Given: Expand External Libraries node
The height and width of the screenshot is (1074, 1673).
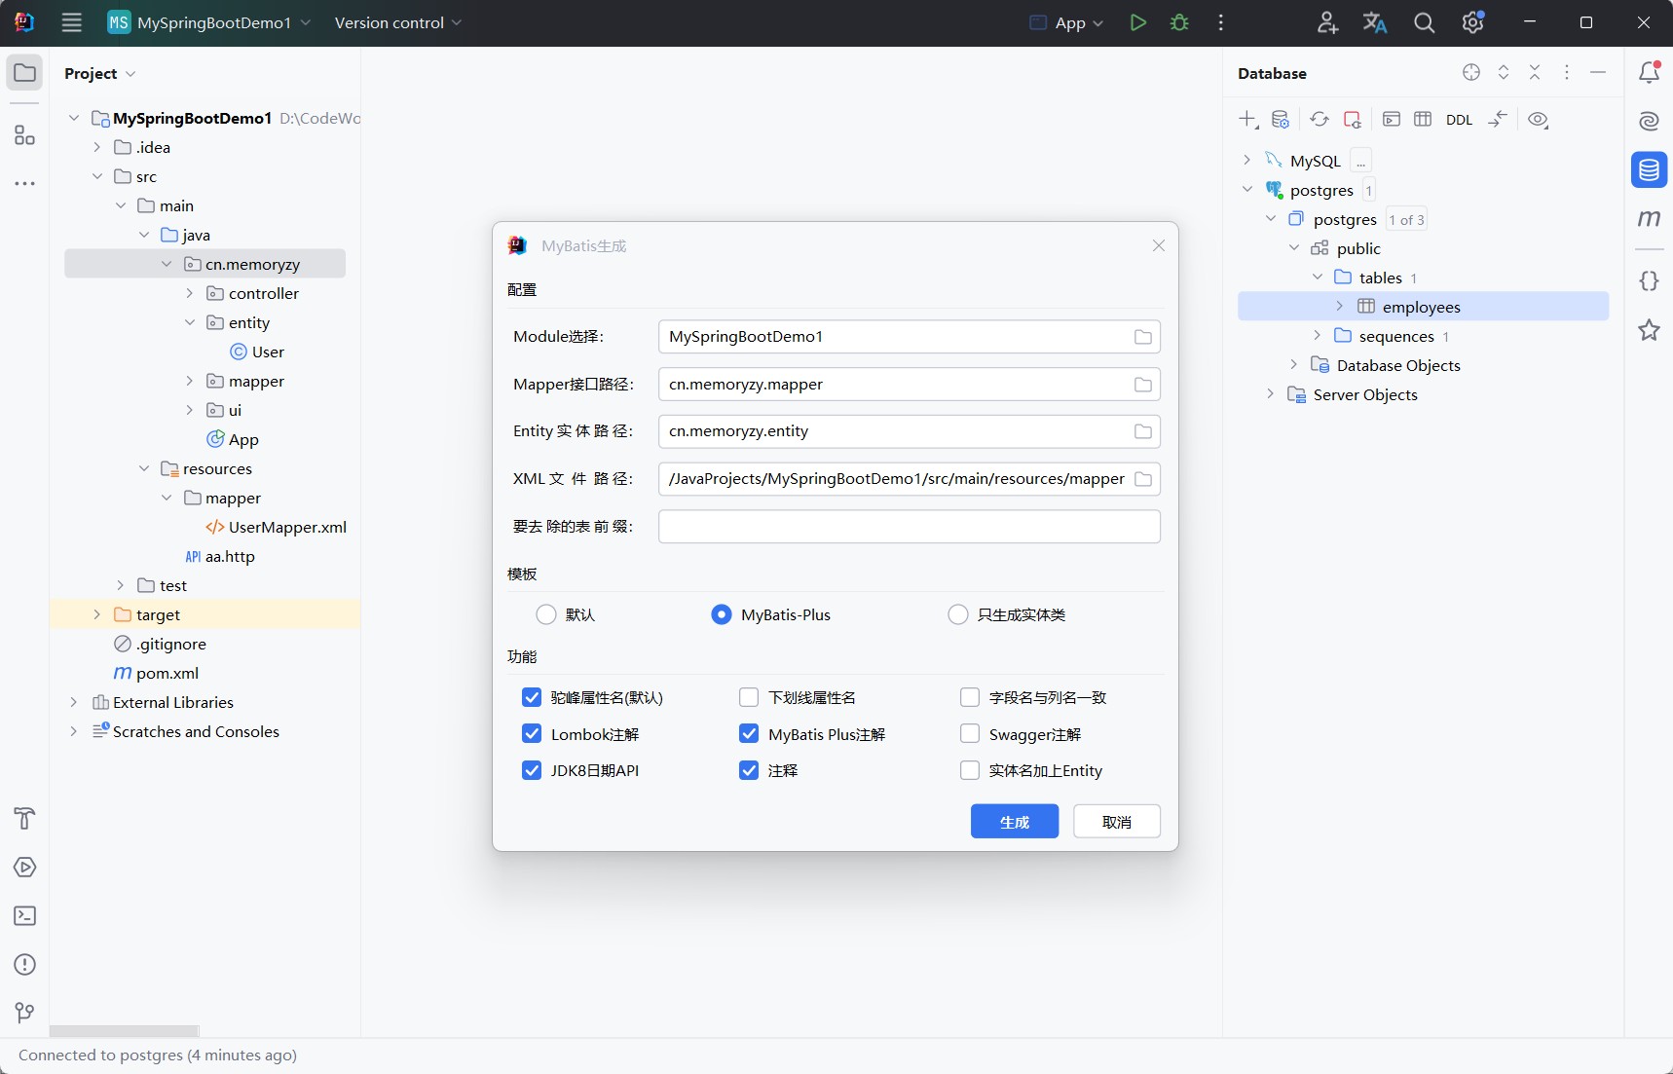Looking at the screenshot, I should pos(73,702).
